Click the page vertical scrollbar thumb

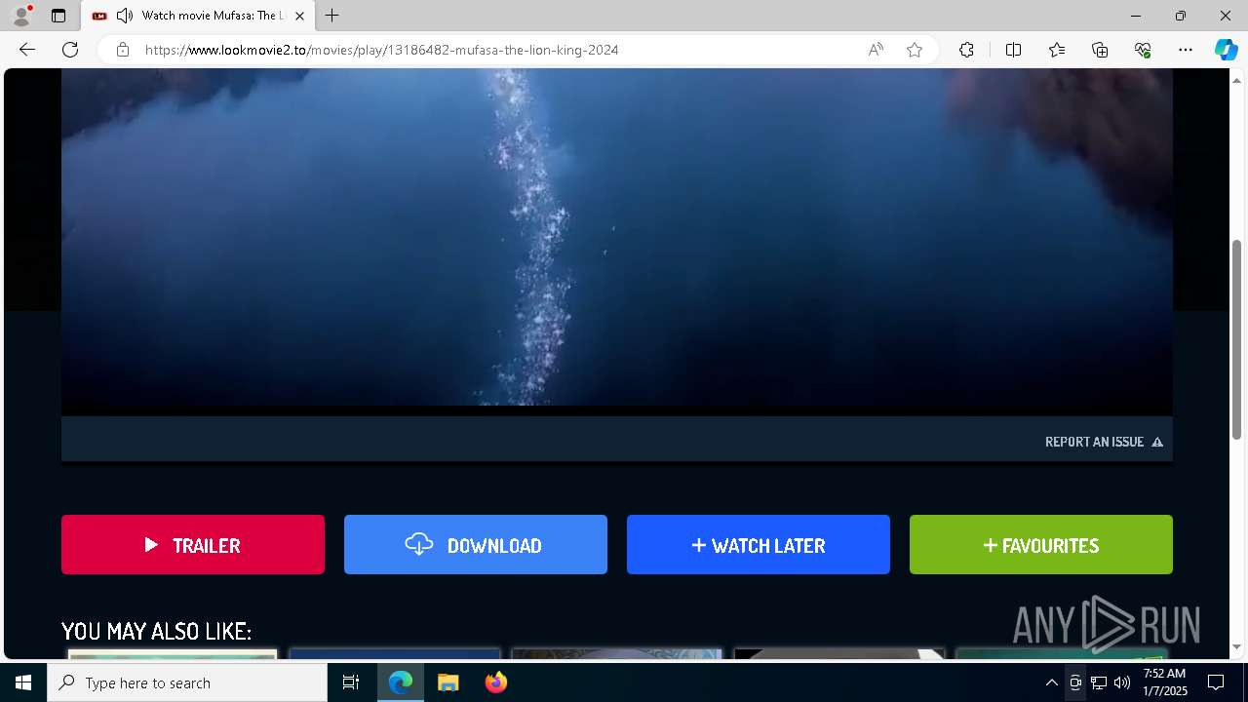[x=1237, y=339]
